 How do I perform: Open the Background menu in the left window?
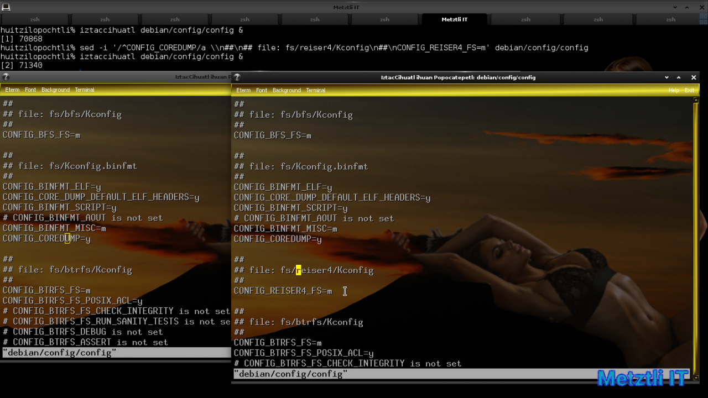(55, 90)
